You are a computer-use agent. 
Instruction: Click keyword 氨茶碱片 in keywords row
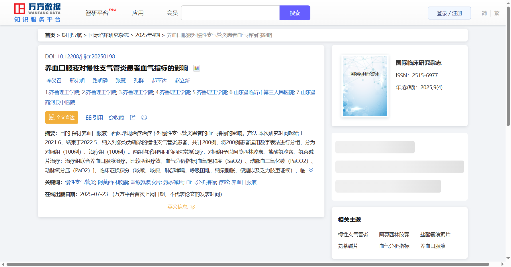tap(173, 182)
